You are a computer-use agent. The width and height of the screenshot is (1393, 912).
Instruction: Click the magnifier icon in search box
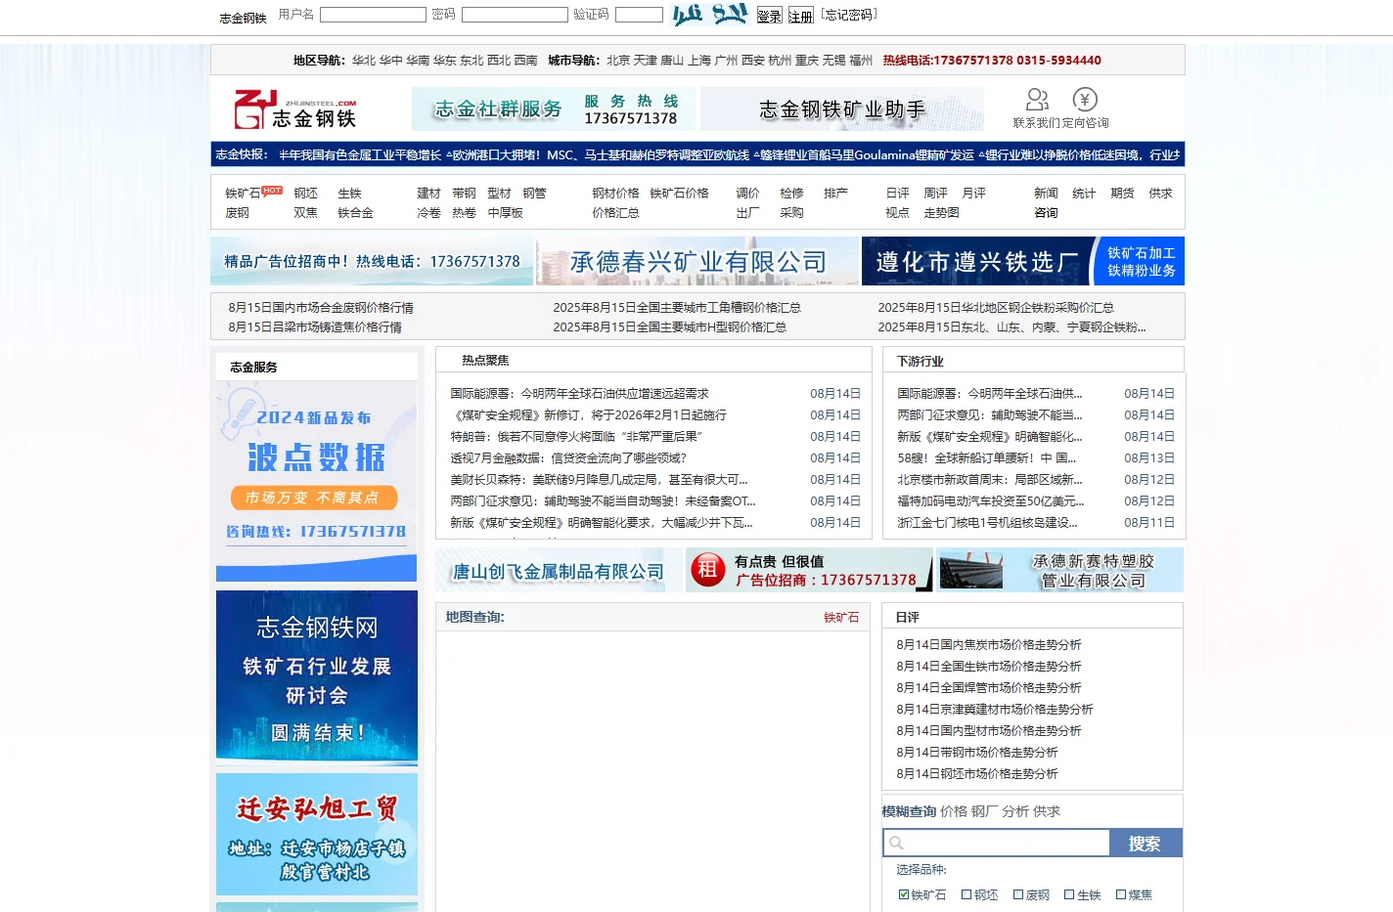point(896,843)
